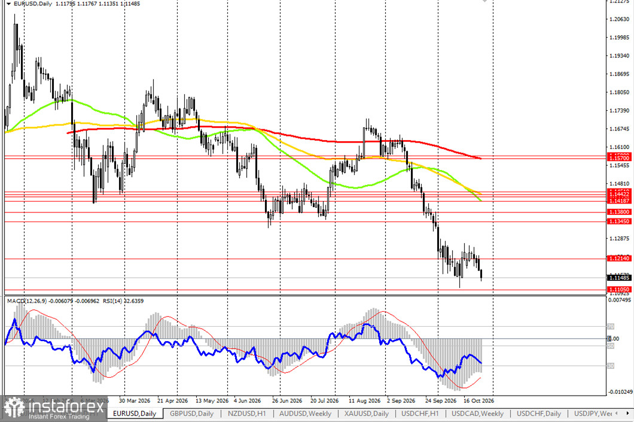Switch to the USDCHF,H1 tab

click(x=420, y=414)
